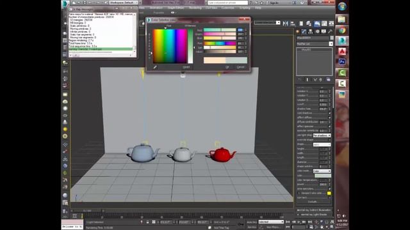Viewport: 410px width, 230px height.
Task: Adjust the Red slider in Color Selector
Action: coord(220,30)
